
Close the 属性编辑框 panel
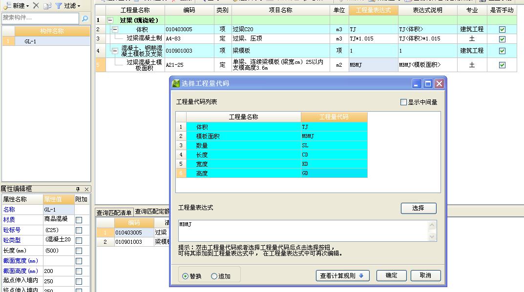pyautogui.click(x=86, y=189)
